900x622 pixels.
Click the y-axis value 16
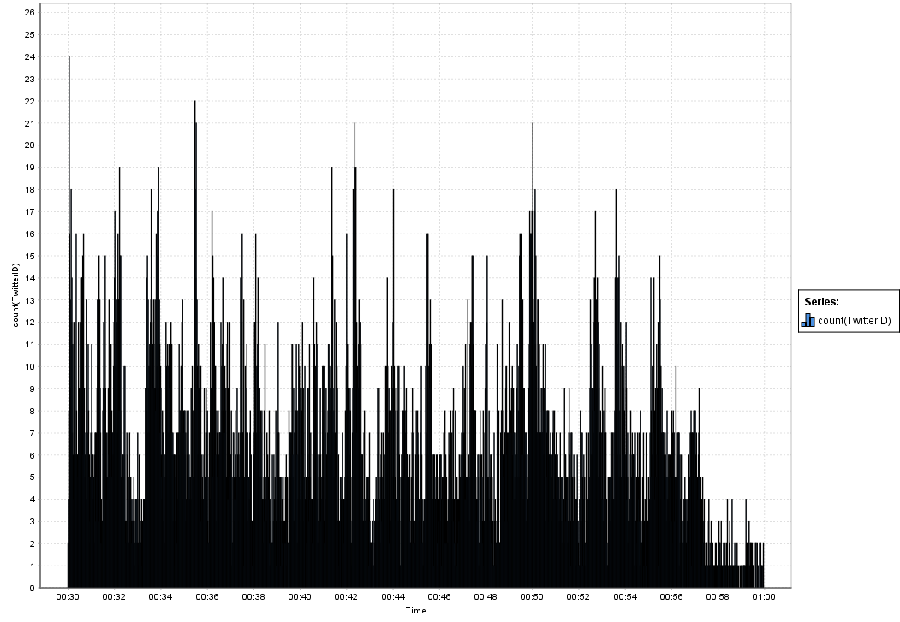(x=30, y=234)
